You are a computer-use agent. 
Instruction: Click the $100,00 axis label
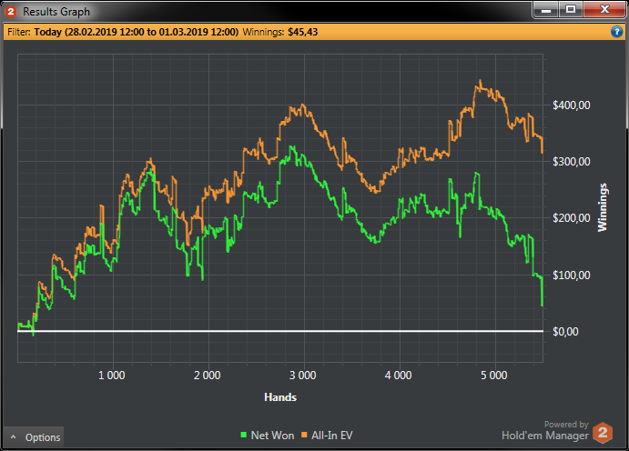tap(572, 276)
